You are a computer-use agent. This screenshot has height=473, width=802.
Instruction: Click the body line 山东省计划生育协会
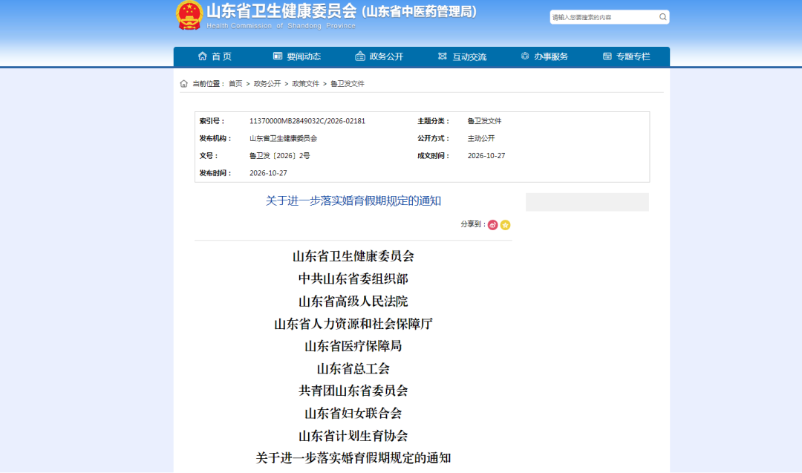coord(353,436)
